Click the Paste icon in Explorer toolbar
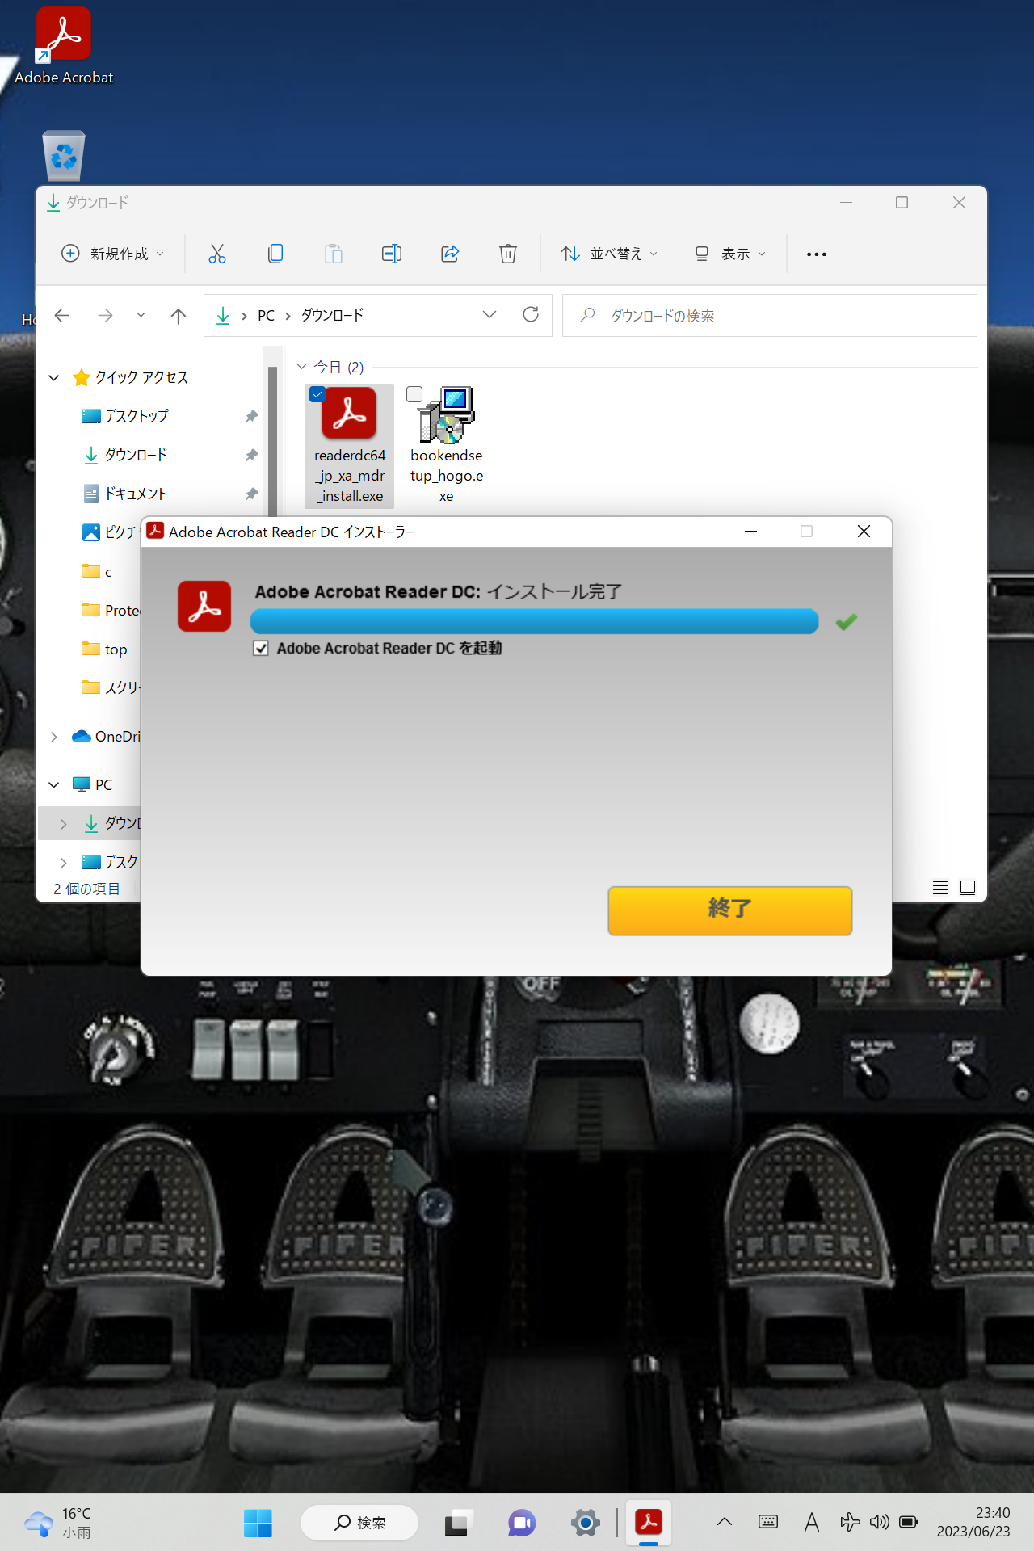This screenshot has width=1034, height=1551. coord(334,254)
